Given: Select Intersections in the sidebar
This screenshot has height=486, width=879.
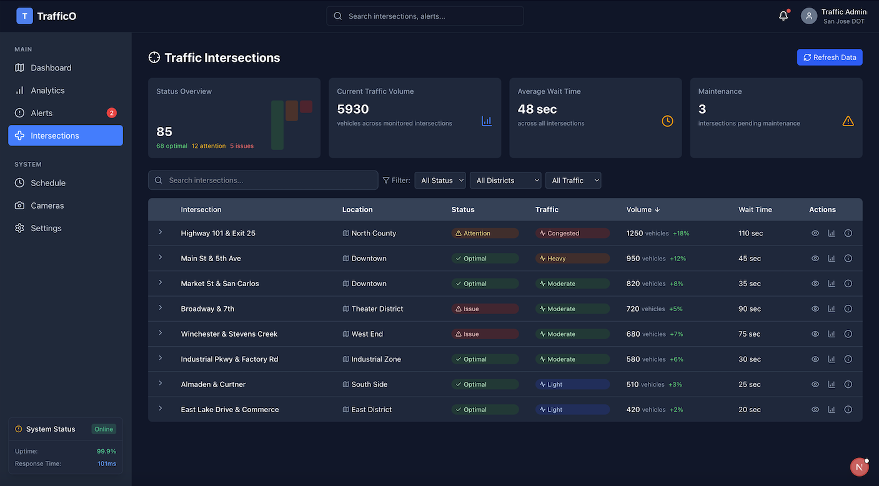Looking at the screenshot, I should coord(66,136).
